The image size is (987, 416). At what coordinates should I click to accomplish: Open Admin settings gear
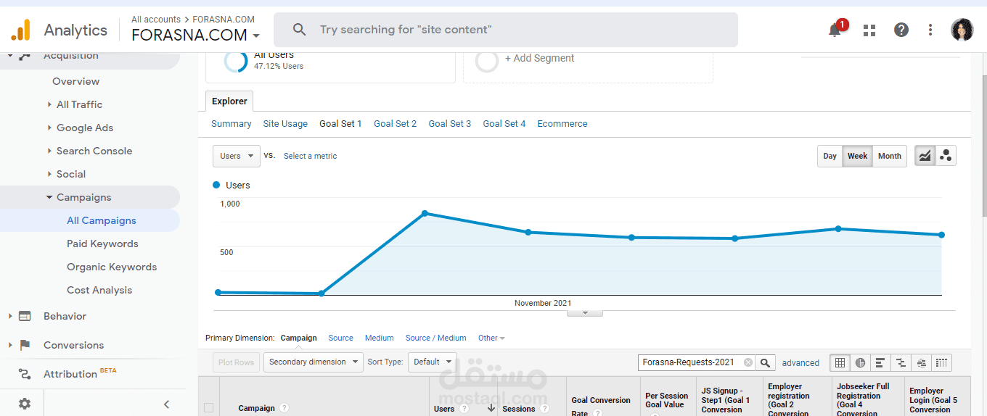click(25, 404)
